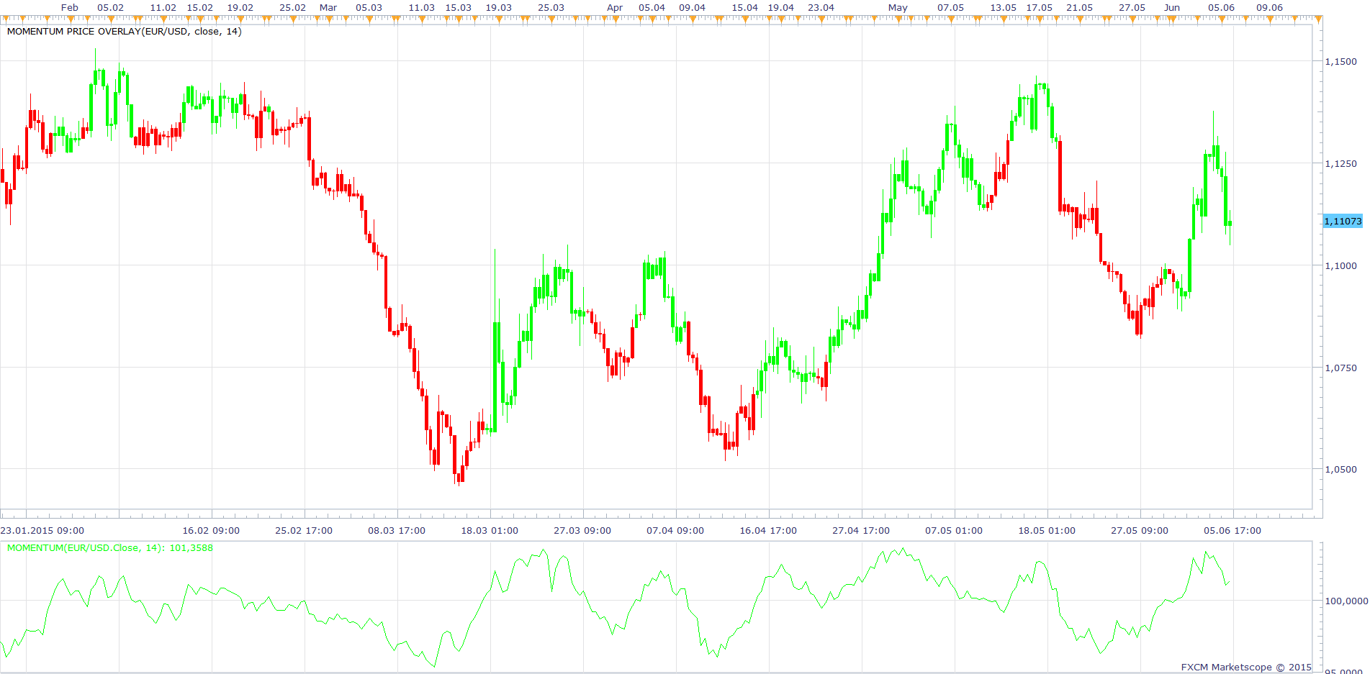Click the 25.02 17:00 date label

[304, 531]
